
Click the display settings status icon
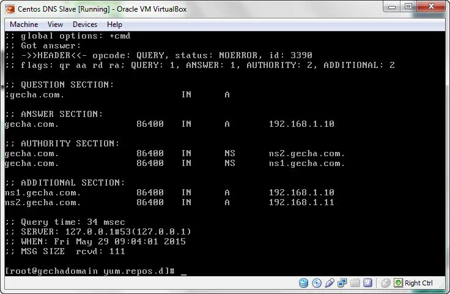(x=367, y=283)
